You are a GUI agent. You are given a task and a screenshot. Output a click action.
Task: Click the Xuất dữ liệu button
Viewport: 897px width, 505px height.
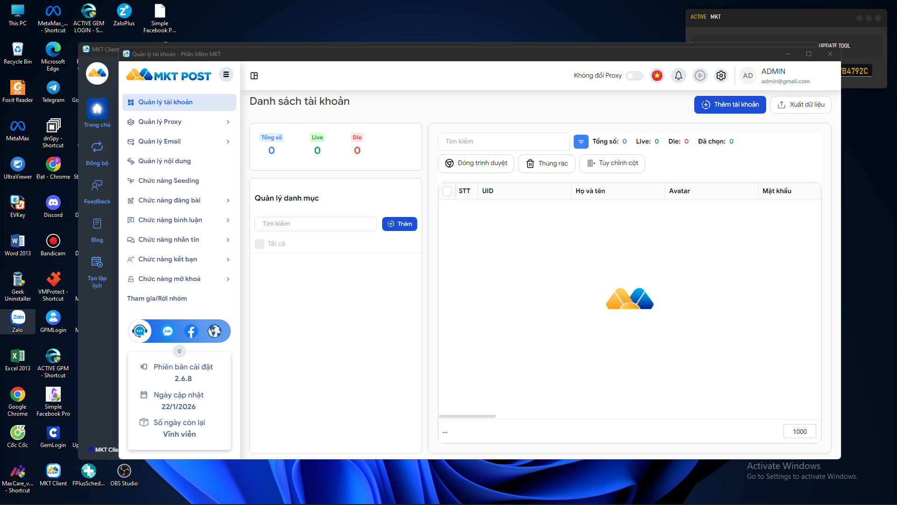[801, 105]
